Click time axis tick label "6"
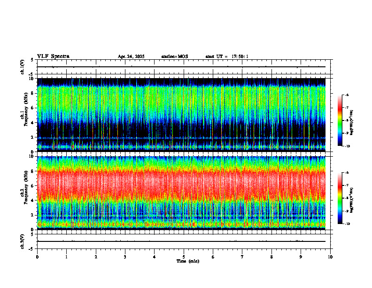 coord(213,257)
